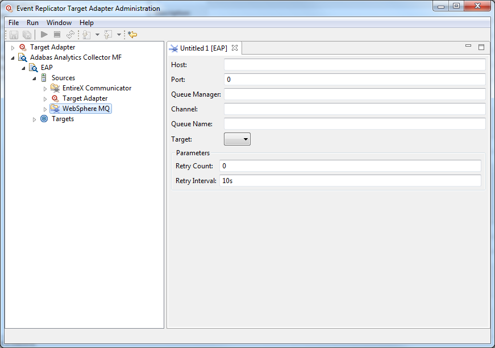
Task: Select the Targets tree node
Action: 63,119
